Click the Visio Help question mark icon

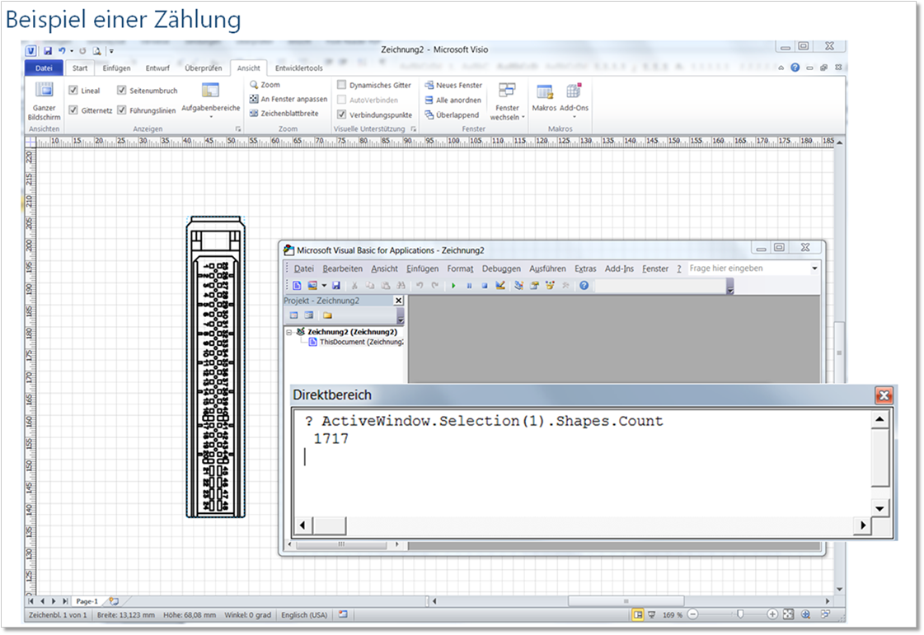point(795,68)
